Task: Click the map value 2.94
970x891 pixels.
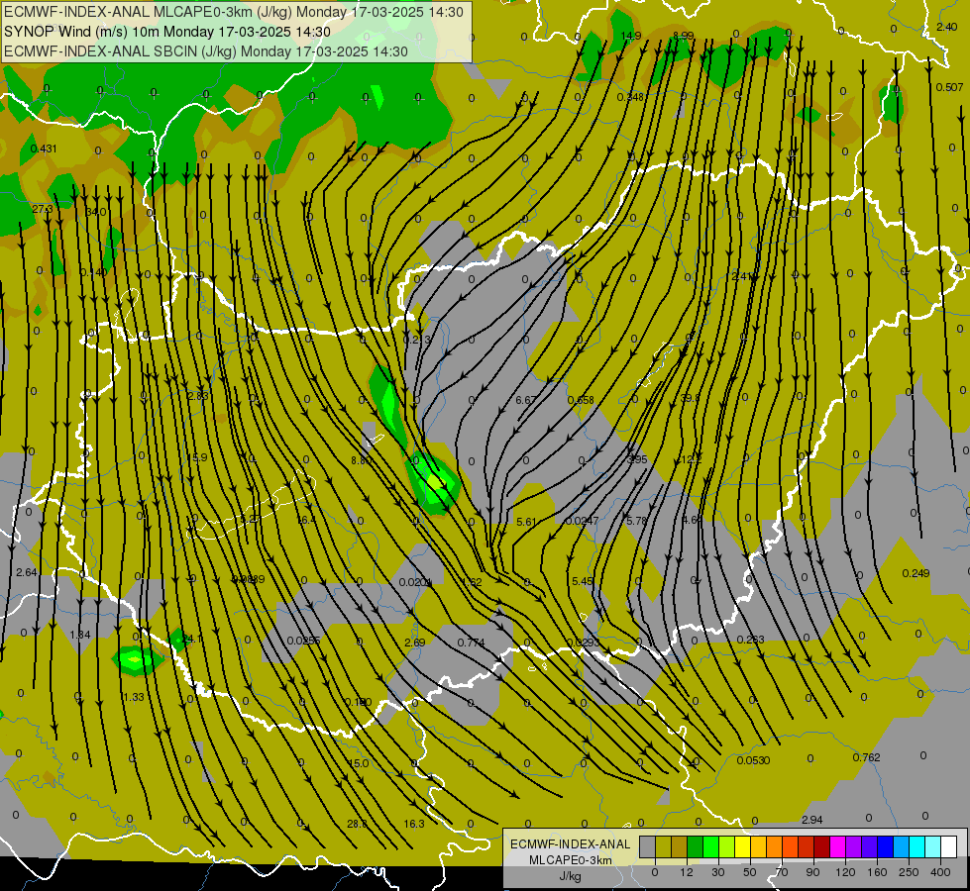Action: 811,820
